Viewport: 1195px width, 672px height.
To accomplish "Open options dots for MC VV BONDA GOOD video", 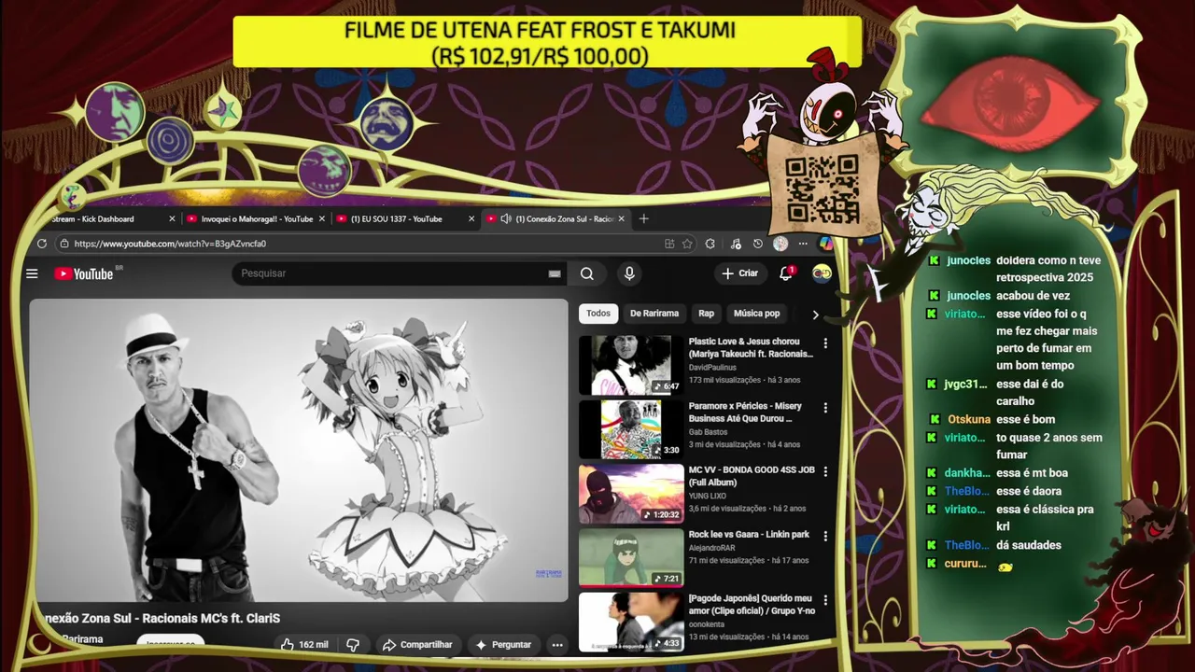I will (824, 471).
